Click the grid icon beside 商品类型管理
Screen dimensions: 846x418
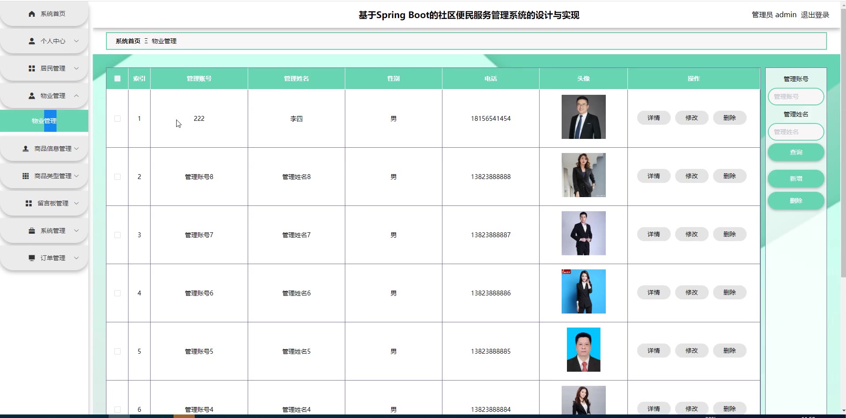click(26, 176)
